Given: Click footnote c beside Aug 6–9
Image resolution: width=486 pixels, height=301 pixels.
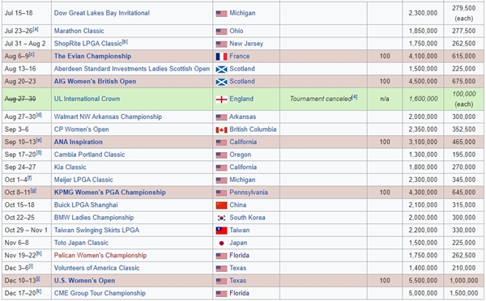Looking at the screenshot, I should tap(32, 54).
